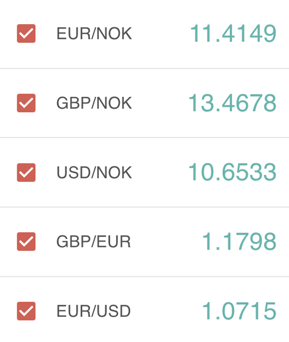Image resolution: width=289 pixels, height=342 pixels.
Task: Click the 1.1798 exchange rate
Action: pyautogui.click(x=240, y=242)
